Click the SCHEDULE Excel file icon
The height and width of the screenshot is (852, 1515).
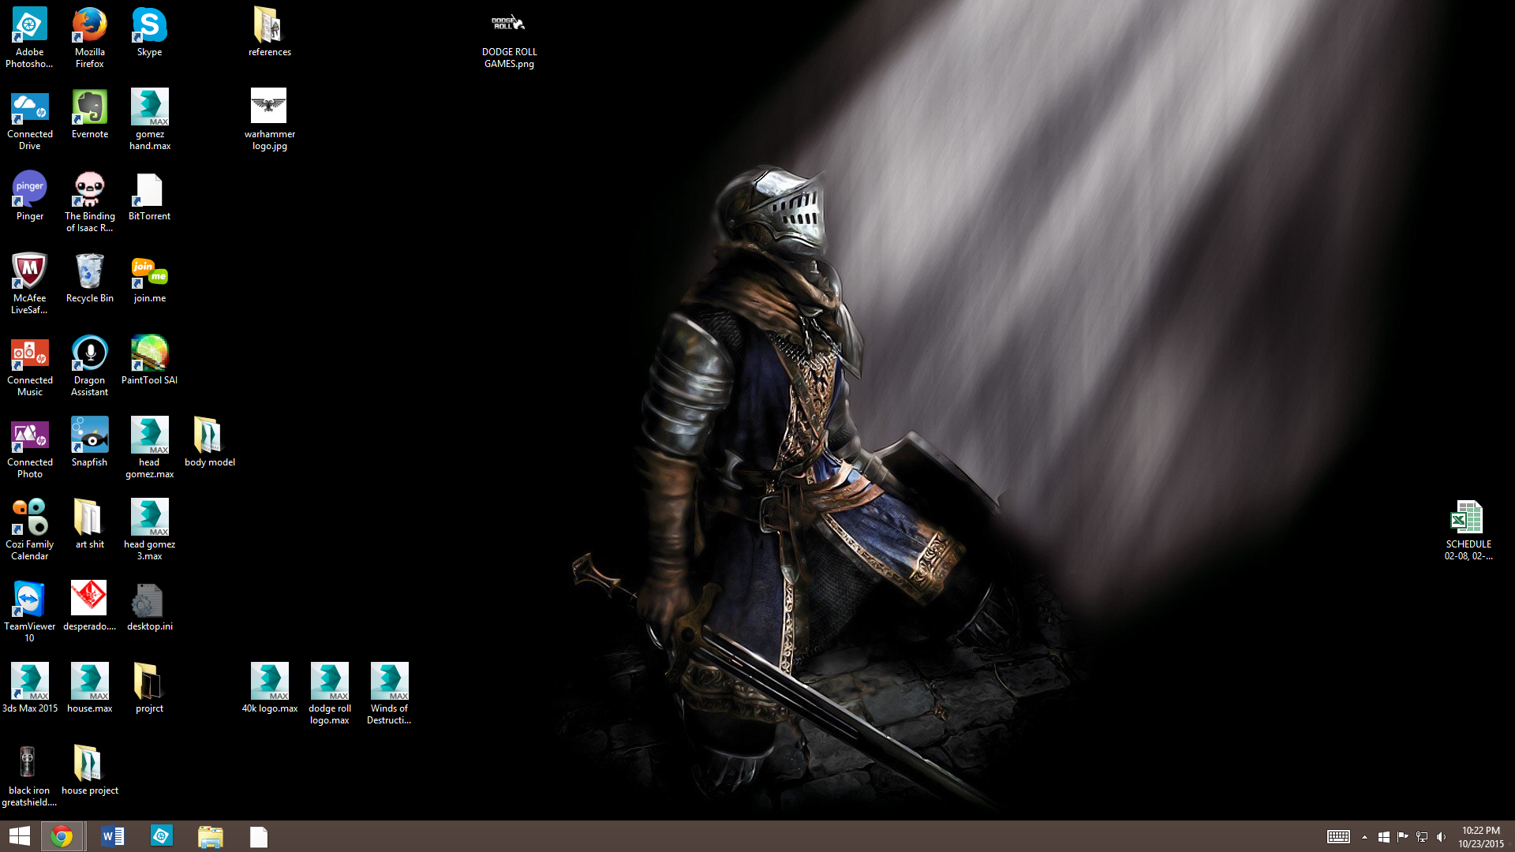[1468, 518]
